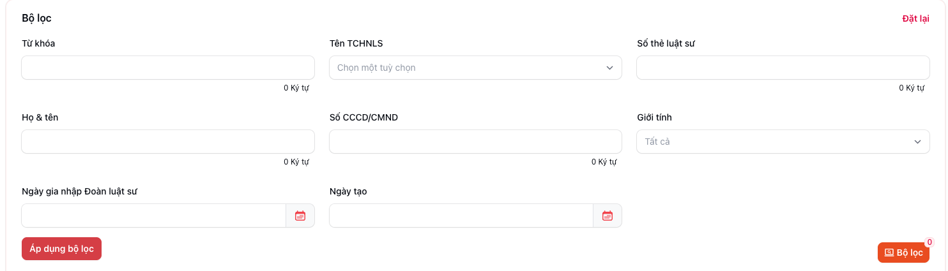Click the Tên TCHNLS label text

(x=356, y=43)
